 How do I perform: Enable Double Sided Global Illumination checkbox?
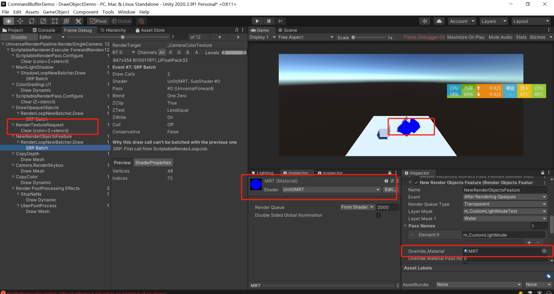378,215
